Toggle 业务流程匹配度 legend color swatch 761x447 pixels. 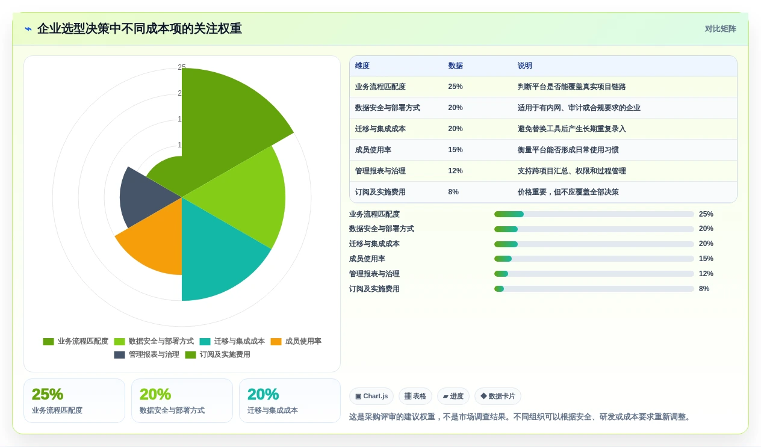[x=48, y=342]
